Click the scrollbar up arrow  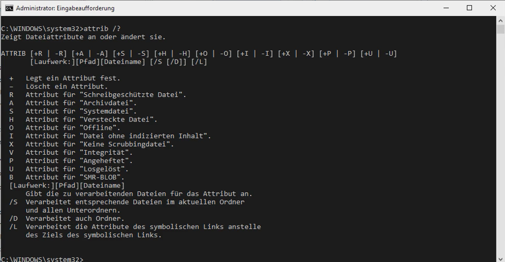501,20
